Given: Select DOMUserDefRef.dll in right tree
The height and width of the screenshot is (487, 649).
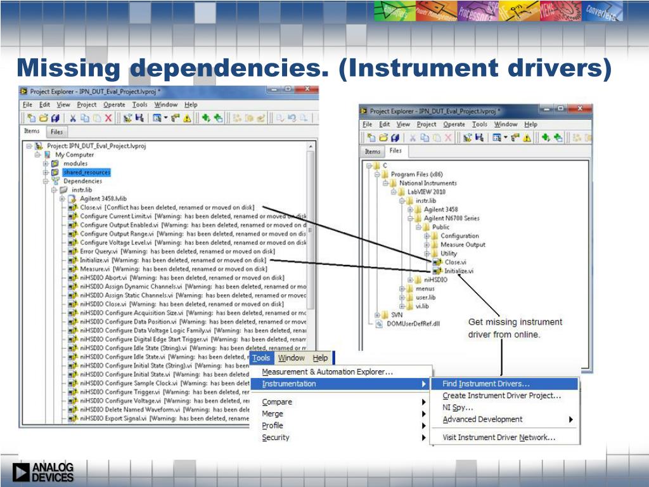Looking at the screenshot, I should [413, 324].
